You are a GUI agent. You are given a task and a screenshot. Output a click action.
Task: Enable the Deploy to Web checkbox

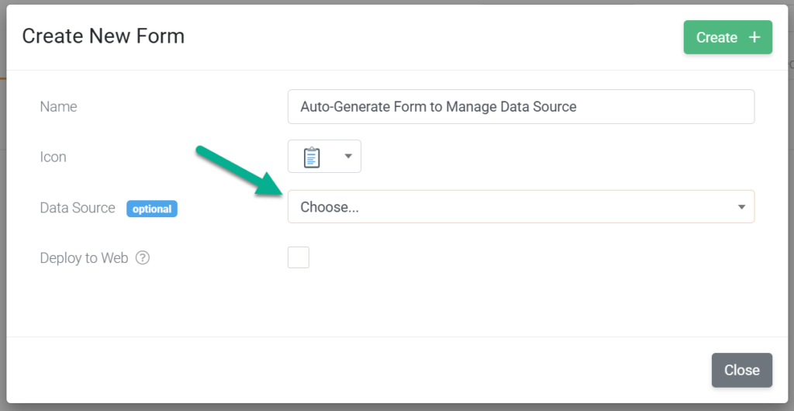299,257
